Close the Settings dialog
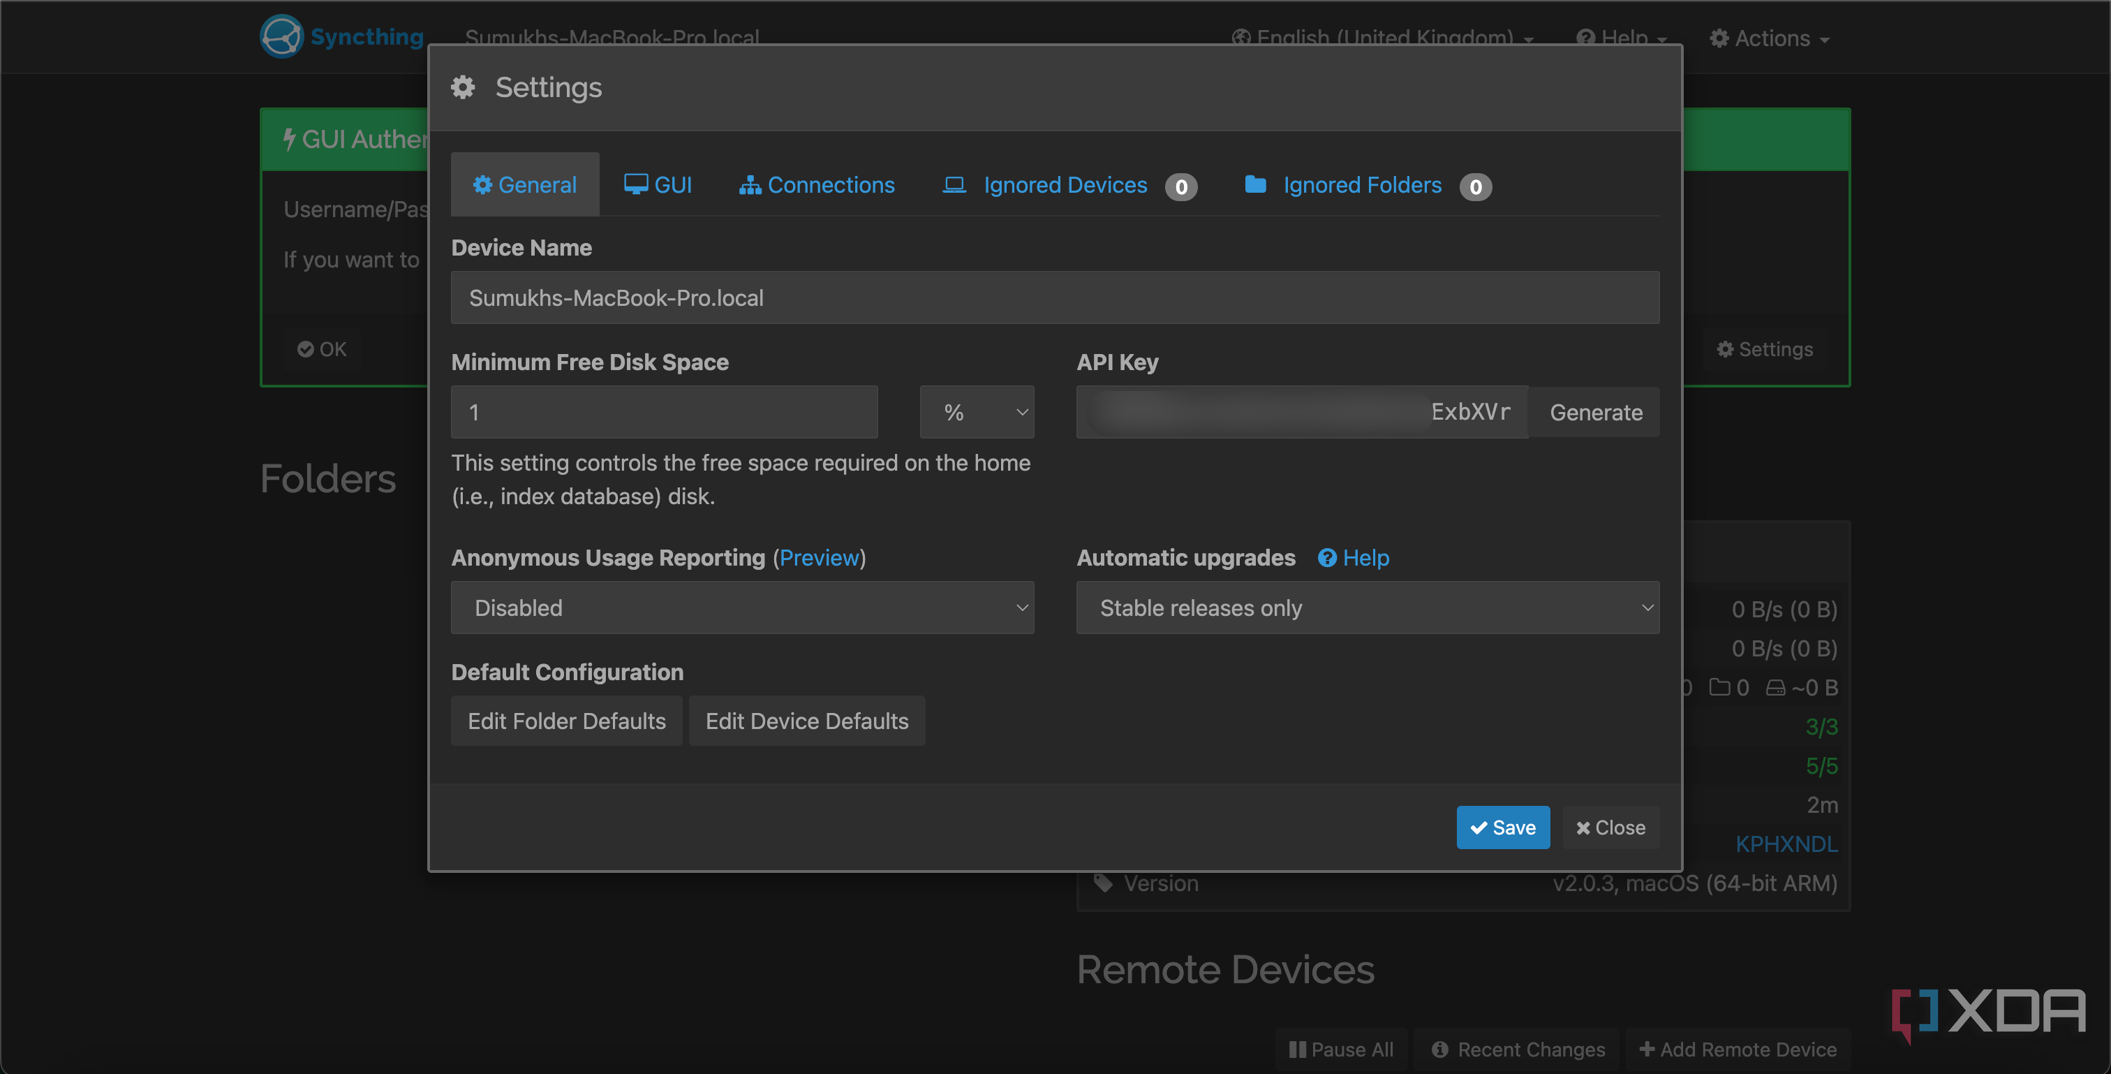Screen dimensions: 2111x1074 click(x=1610, y=827)
